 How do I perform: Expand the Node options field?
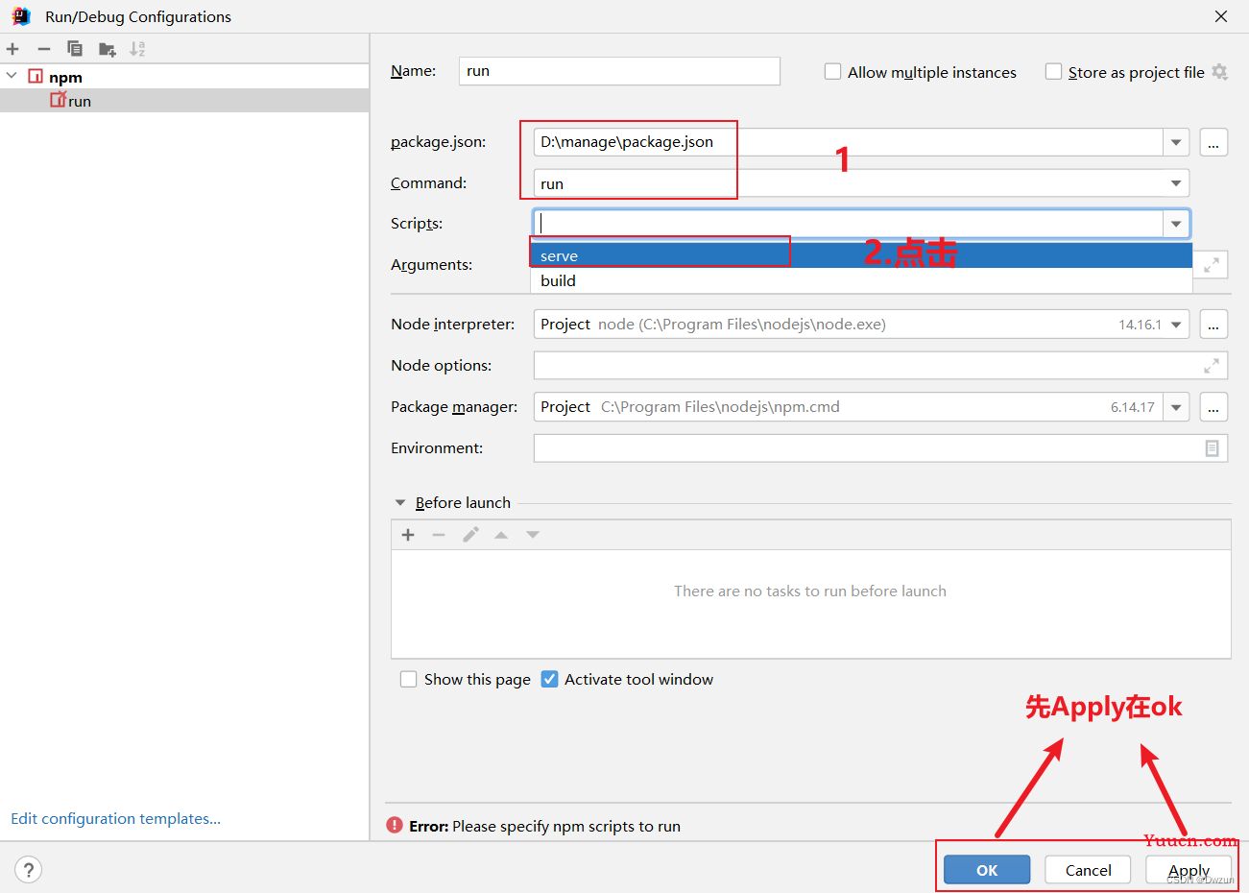click(x=1212, y=366)
